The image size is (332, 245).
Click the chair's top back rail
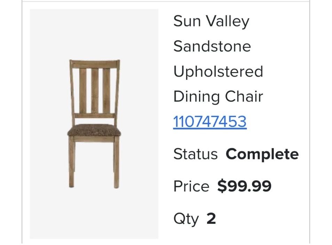(94, 64)
